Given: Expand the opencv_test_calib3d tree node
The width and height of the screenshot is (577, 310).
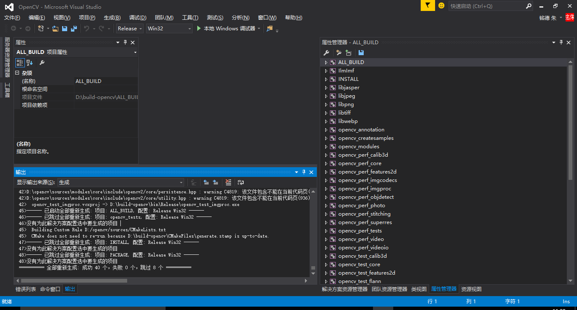Looking at the screenshot, I should click(x=326, y=256).
